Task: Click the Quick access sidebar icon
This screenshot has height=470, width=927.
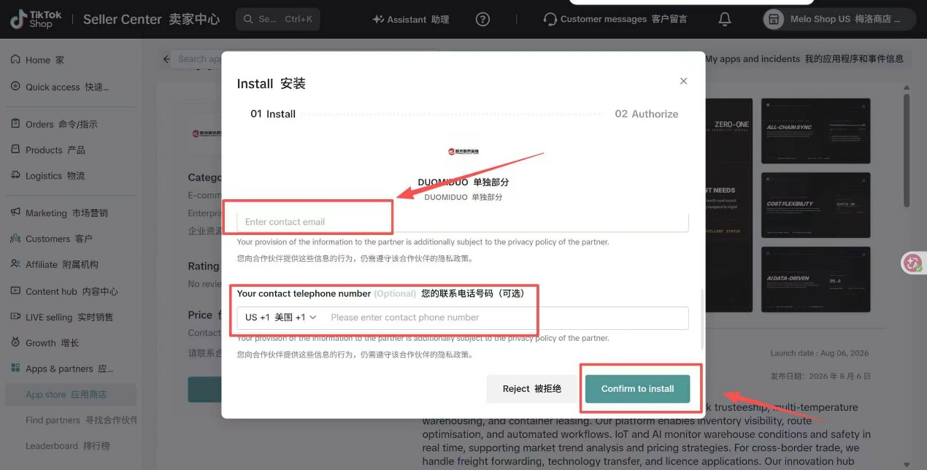Action: click(x=15, y=87)
